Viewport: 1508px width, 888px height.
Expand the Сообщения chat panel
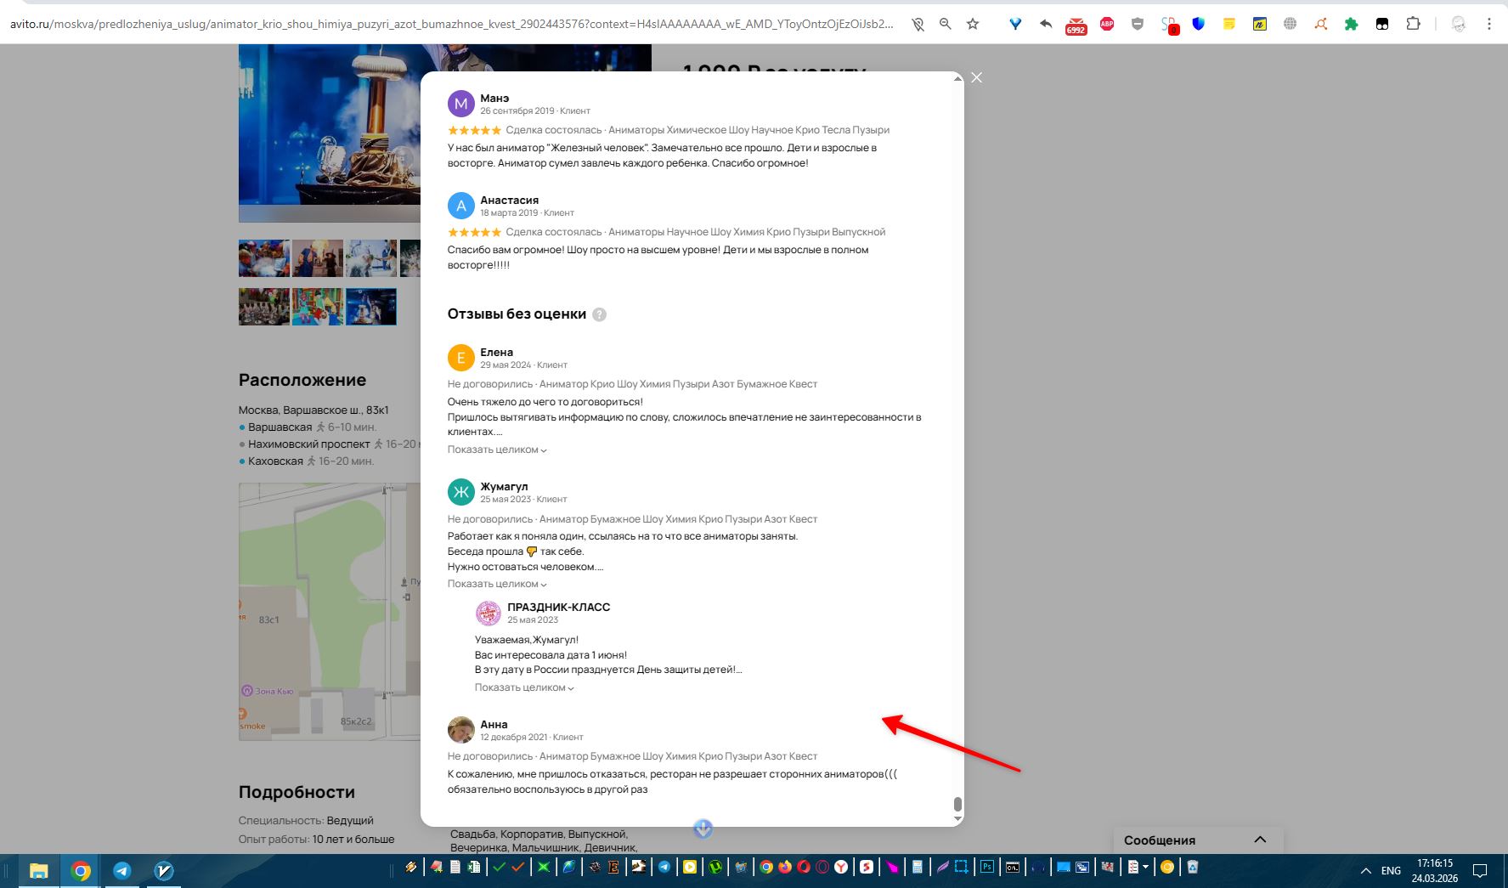tap(1260, 840)
